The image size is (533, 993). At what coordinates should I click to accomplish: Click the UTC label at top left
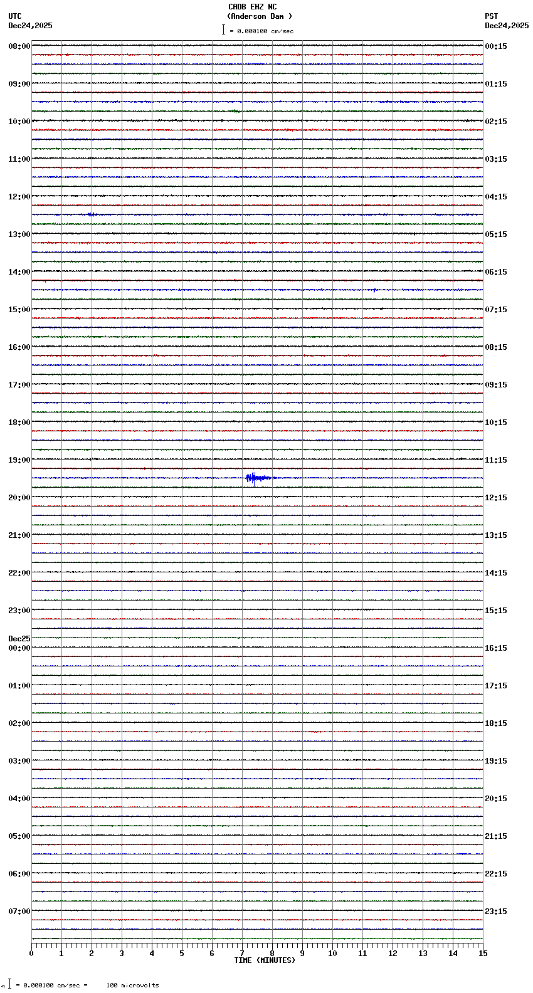click(x=15, y=16)
